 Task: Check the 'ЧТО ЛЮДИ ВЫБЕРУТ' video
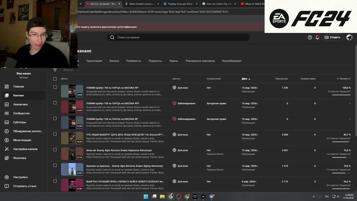[55, 134]
